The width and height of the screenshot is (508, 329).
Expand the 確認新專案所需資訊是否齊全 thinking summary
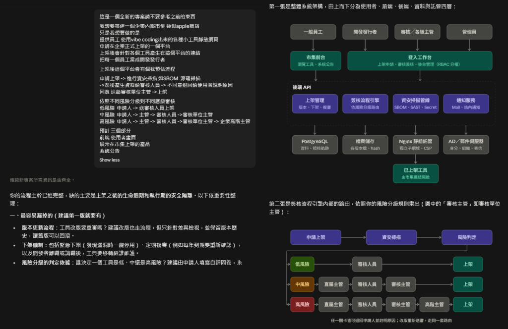(42, 180)
